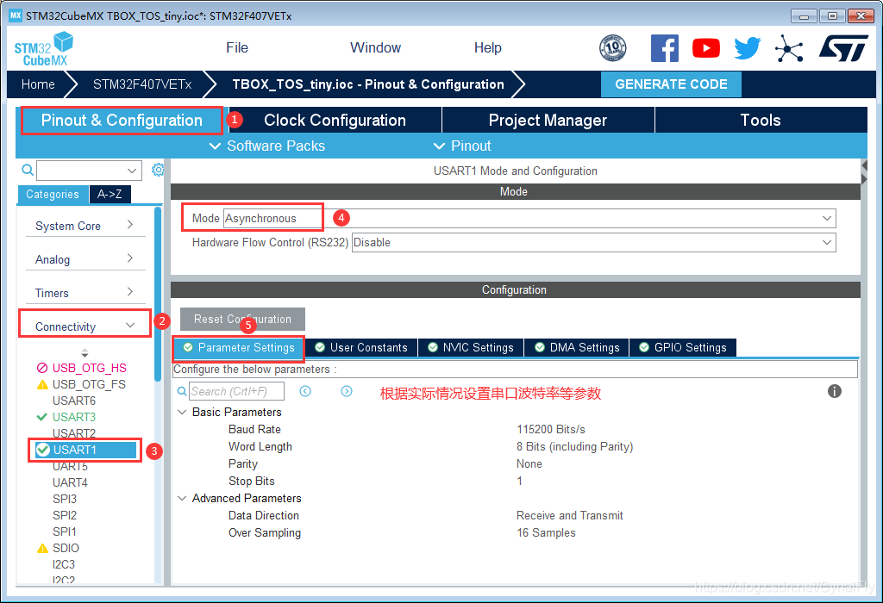Switch to Pinout & Configuration tab
Screen dimensions: 883x603
point(122,121)
